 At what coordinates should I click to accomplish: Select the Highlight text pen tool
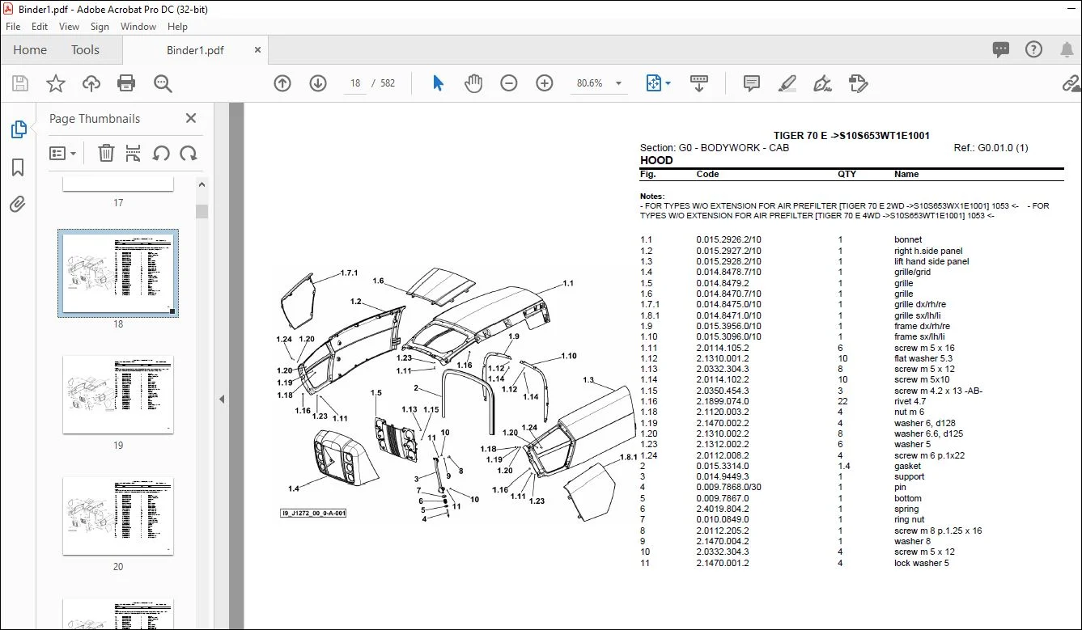click(787, 83)
